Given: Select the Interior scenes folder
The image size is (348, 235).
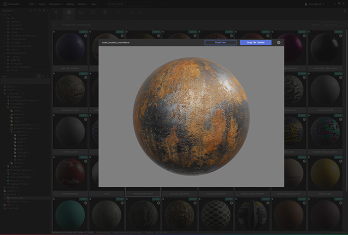Looking at the screenshot, I should 19,53.
